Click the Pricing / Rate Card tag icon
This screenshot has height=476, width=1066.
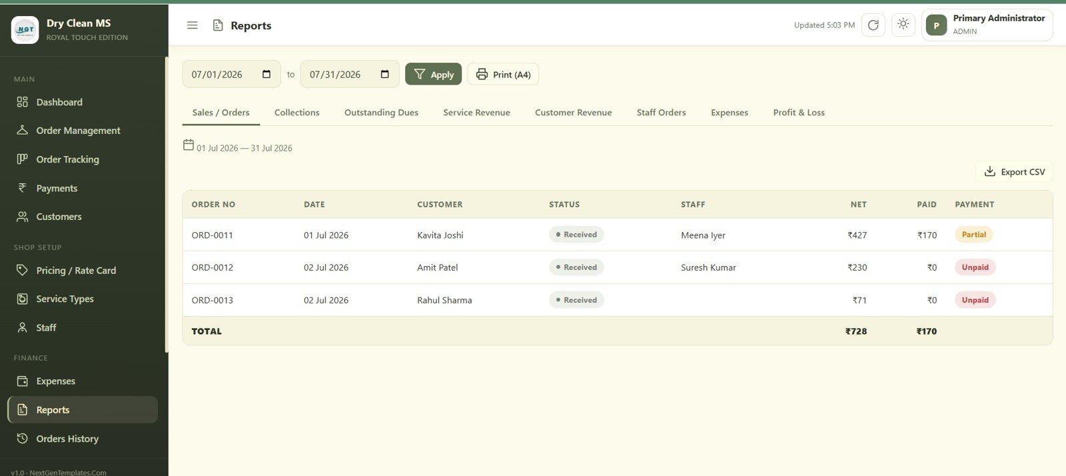[x=22, y=270]
